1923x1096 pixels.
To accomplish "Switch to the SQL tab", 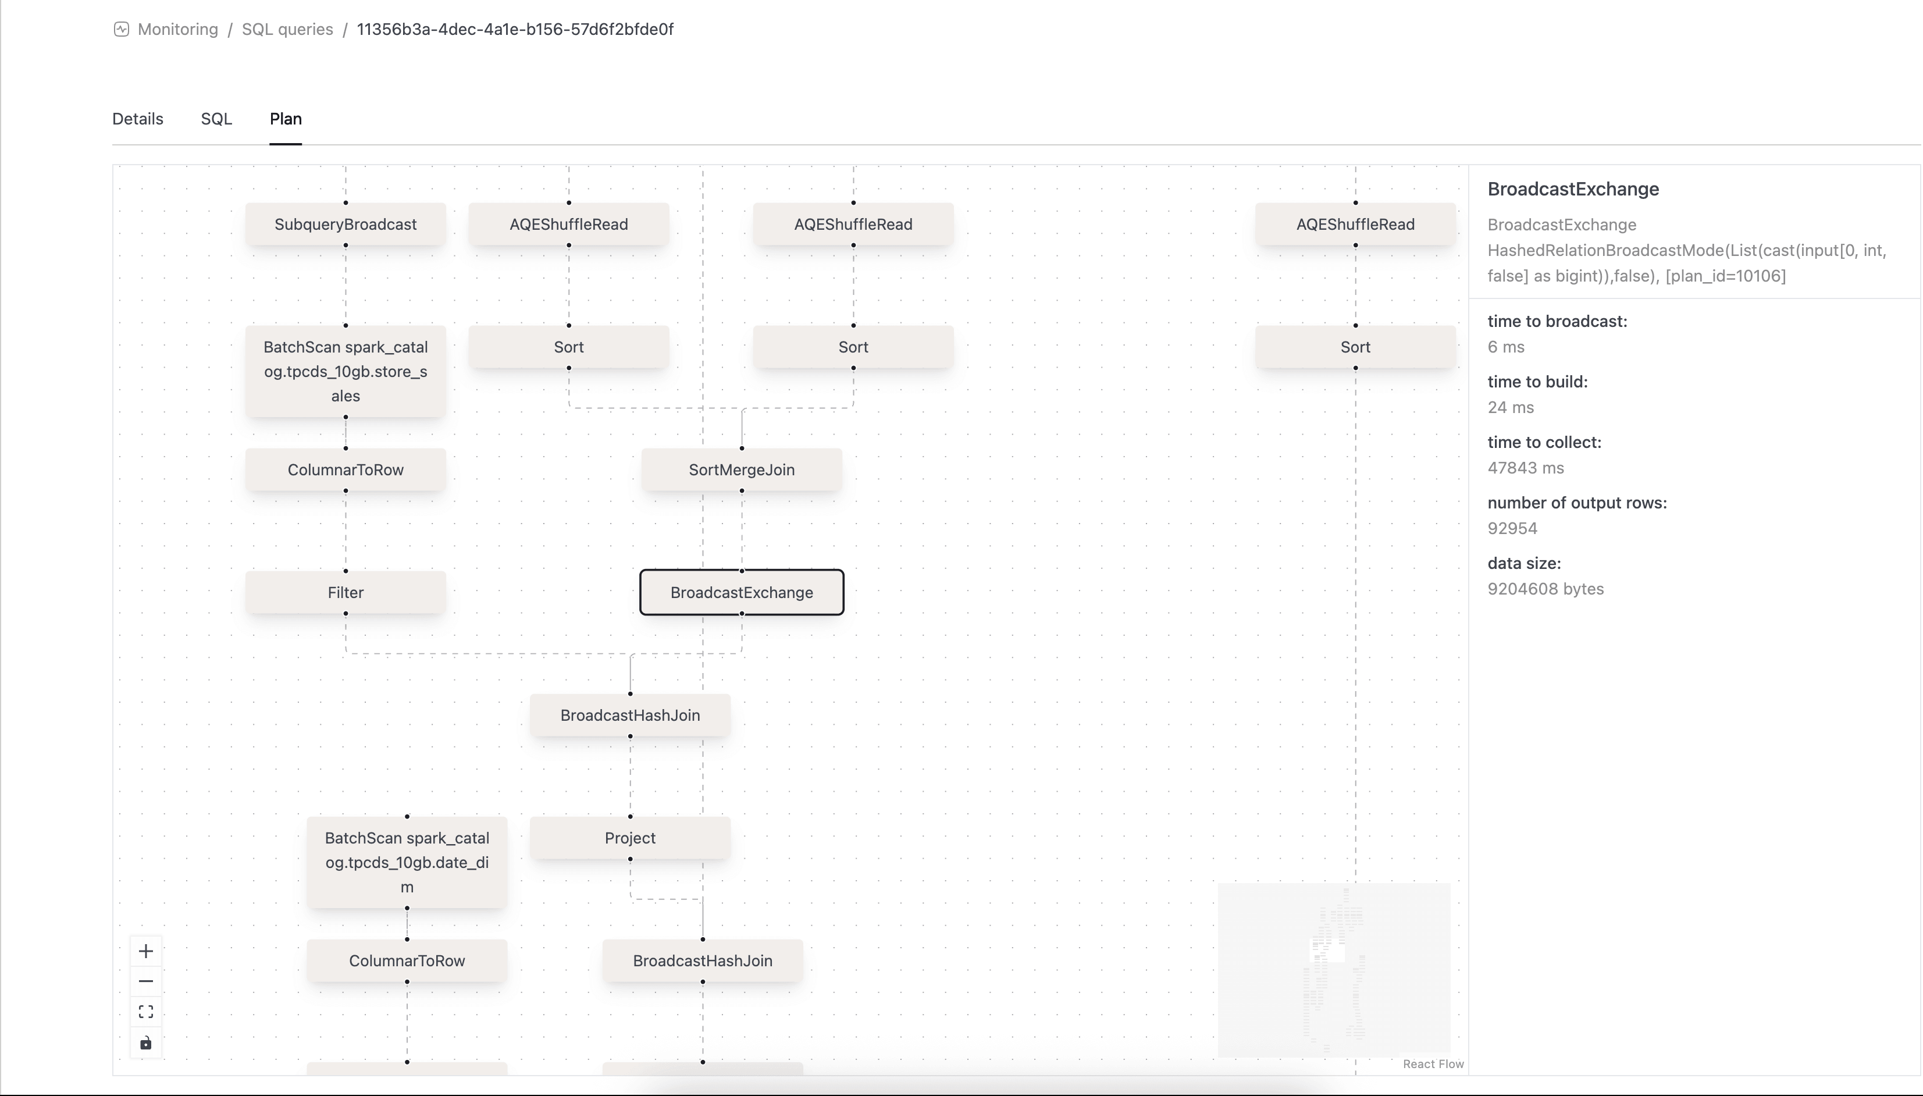I will point(216,119).
